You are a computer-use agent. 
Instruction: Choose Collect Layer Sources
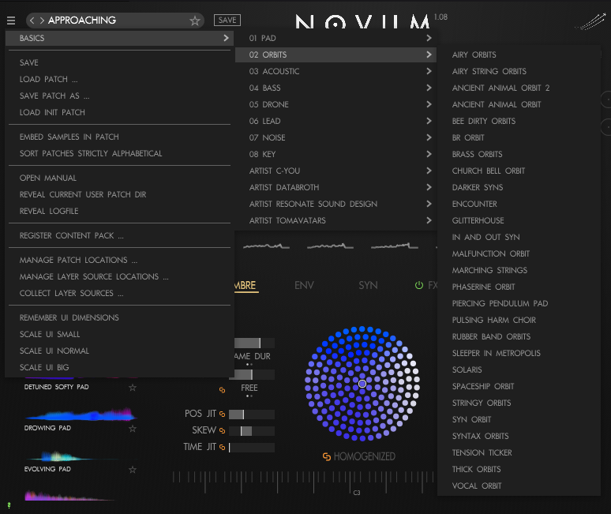point(119,293)
